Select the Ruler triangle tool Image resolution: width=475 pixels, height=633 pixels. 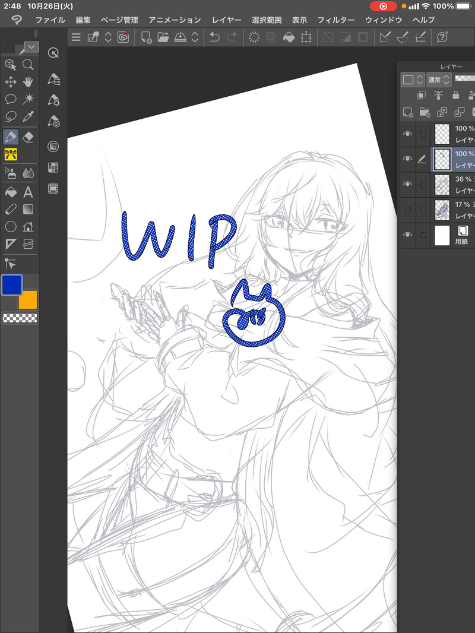click(11, 244)
